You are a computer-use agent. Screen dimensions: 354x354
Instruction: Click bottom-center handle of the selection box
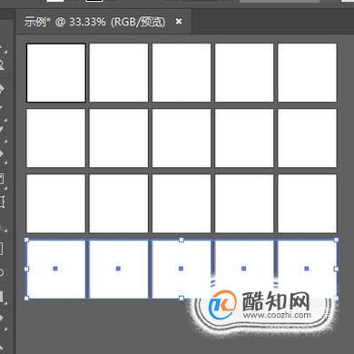(x=182, y=299)
